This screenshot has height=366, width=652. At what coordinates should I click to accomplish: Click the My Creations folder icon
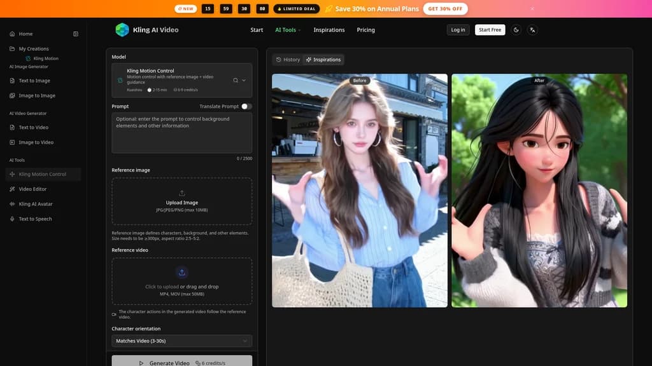click(12, 48)
